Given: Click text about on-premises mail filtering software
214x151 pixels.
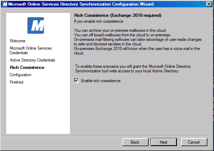Looking at the screenshot, I should pos(138,42).
